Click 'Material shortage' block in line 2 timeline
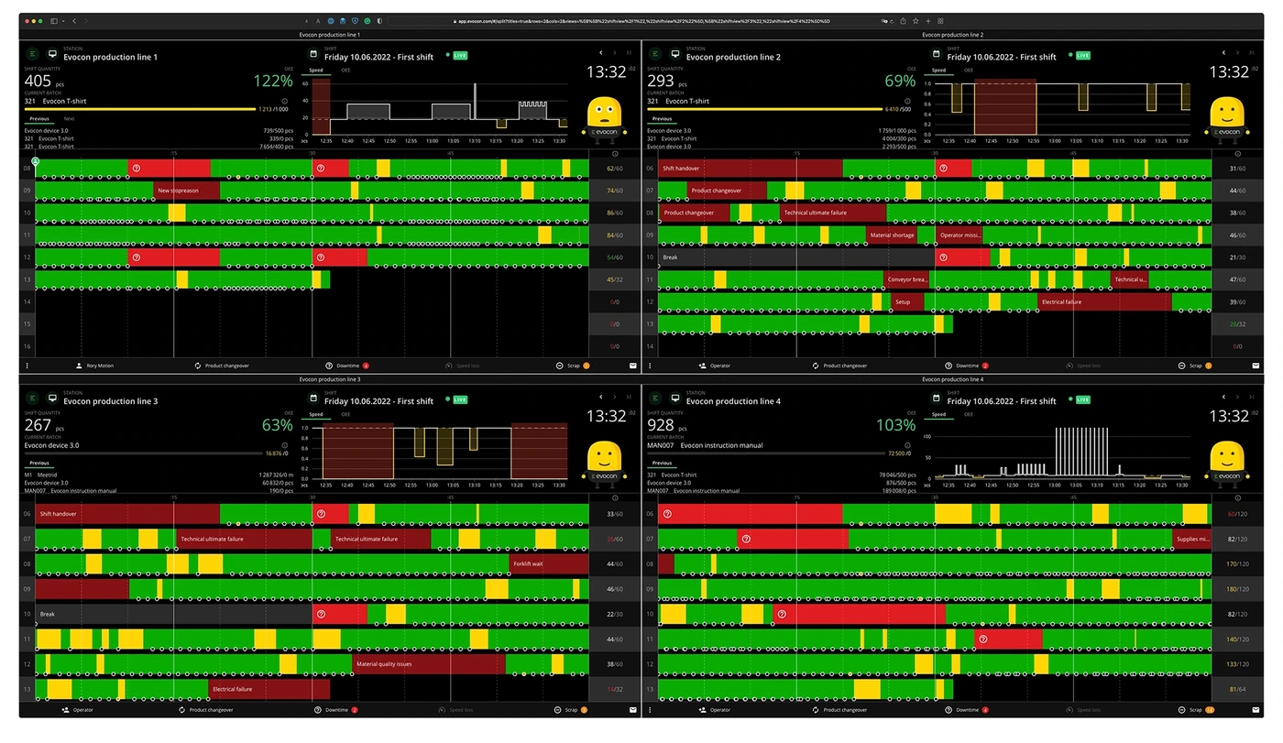The width and height of the screenshot is (1283, 743). 893,235
